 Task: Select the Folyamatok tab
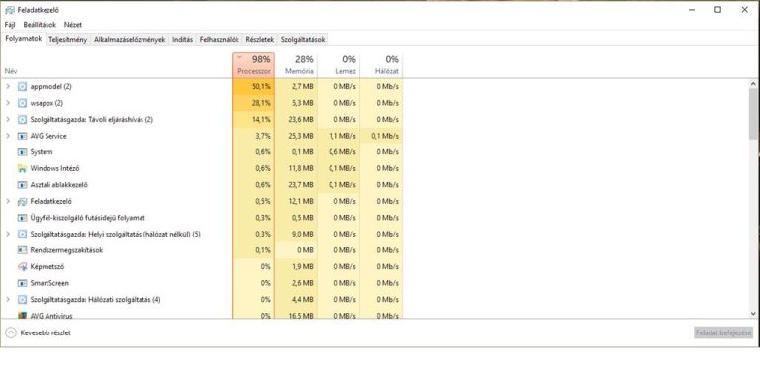(x=24, y=39)
